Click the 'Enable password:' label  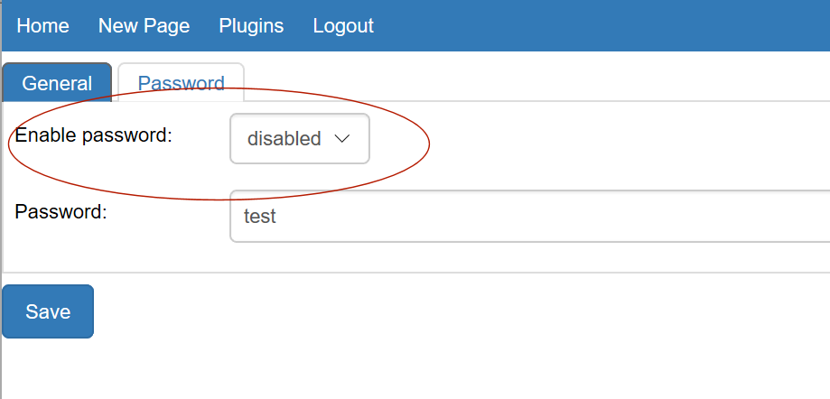tap(94, 136)
